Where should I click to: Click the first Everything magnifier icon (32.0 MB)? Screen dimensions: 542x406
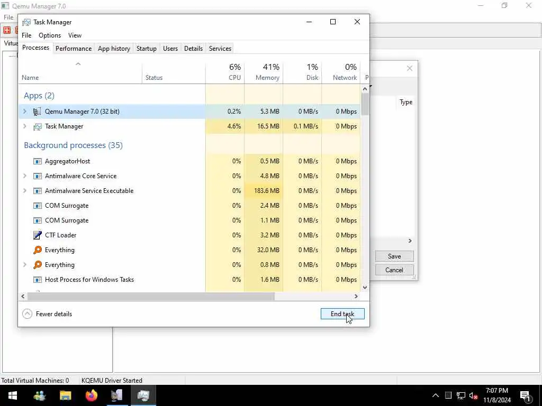(38, 250)
